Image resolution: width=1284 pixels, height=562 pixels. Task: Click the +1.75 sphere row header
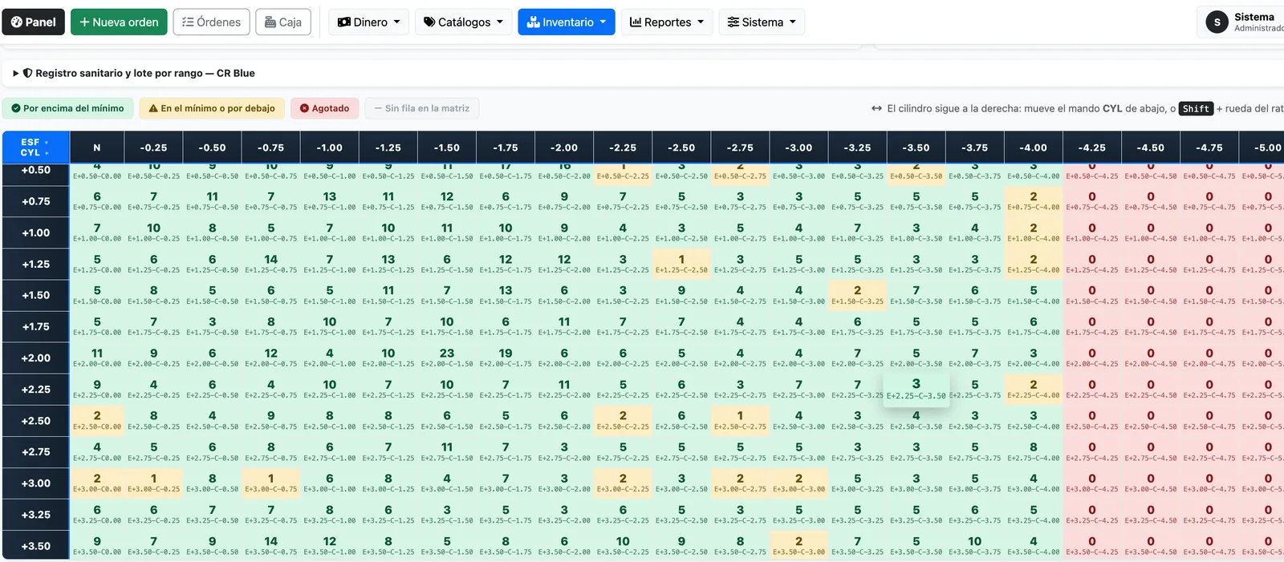pyautogui.click(x=35, y=327)
